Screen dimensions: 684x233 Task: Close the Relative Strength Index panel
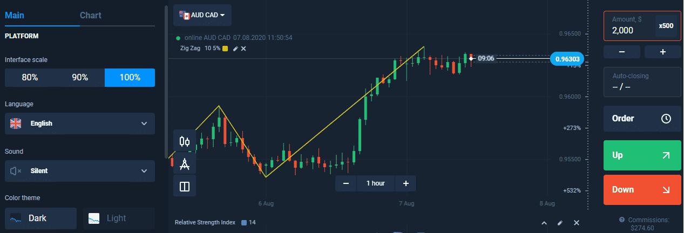[x=576, y=223]
